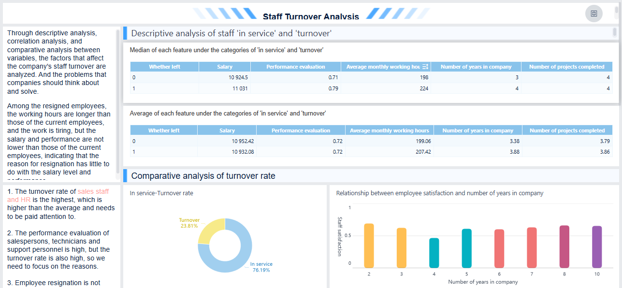The height and width of the screenshot is (288, 622).
Task: Click Number of years in company median header
Action: [476, 67]
